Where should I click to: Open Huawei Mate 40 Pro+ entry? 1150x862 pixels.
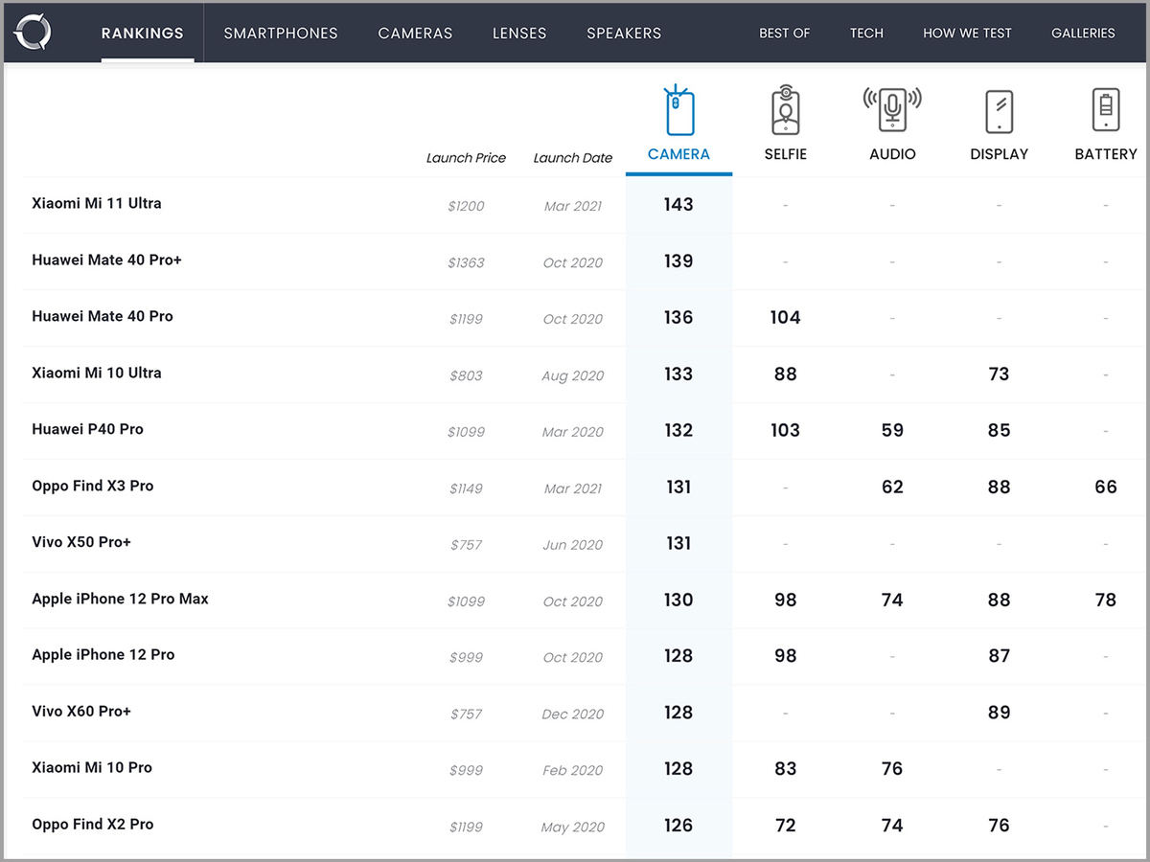106,260
